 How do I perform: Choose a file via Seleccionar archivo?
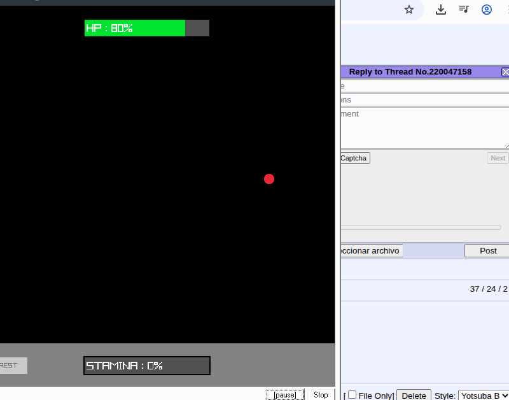[372, 250]
